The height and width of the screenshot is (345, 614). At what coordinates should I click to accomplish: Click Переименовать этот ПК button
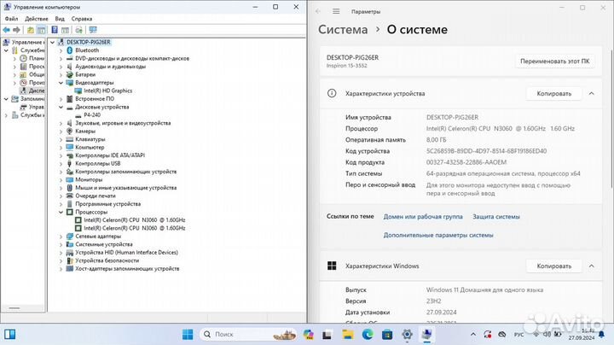click(x=554, y=61)
